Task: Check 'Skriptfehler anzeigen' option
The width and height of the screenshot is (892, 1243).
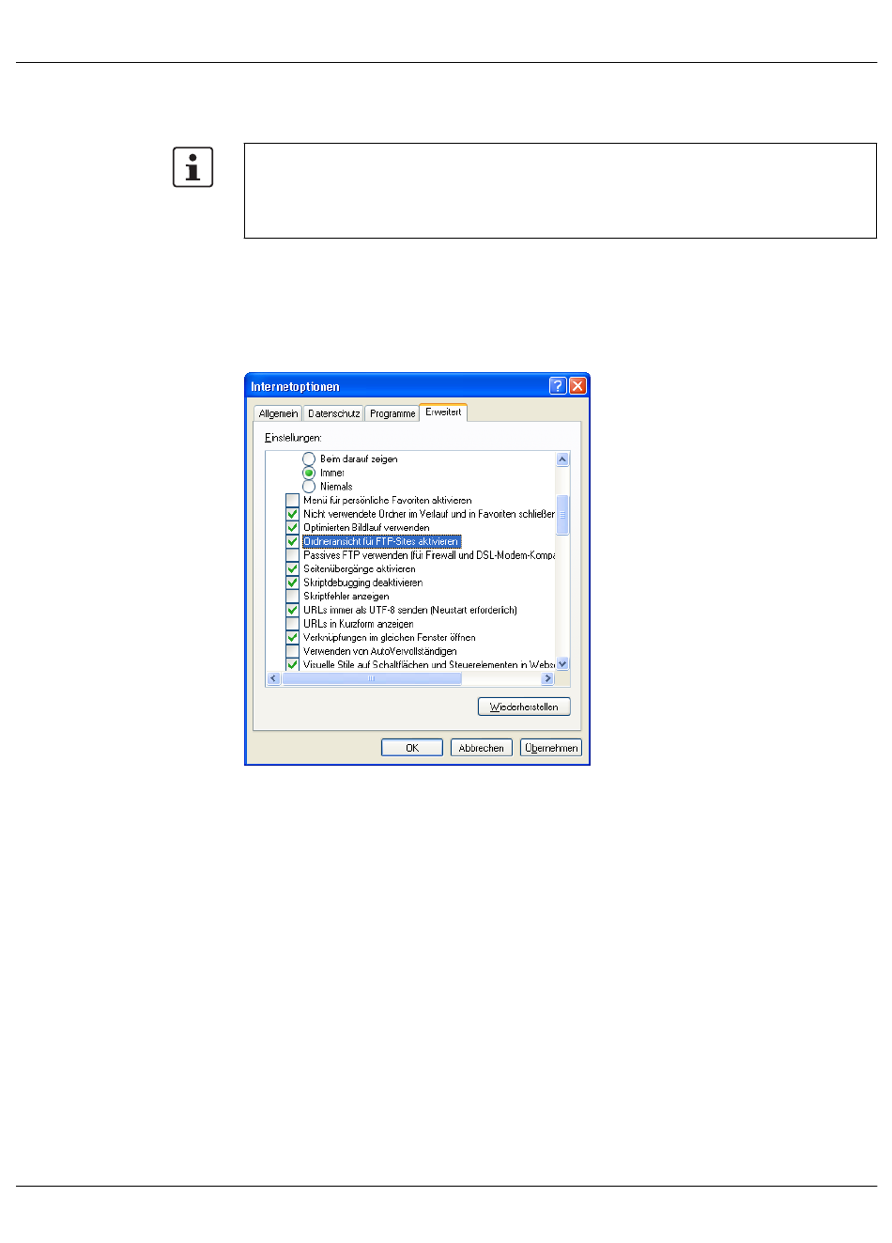Action: 292,597
